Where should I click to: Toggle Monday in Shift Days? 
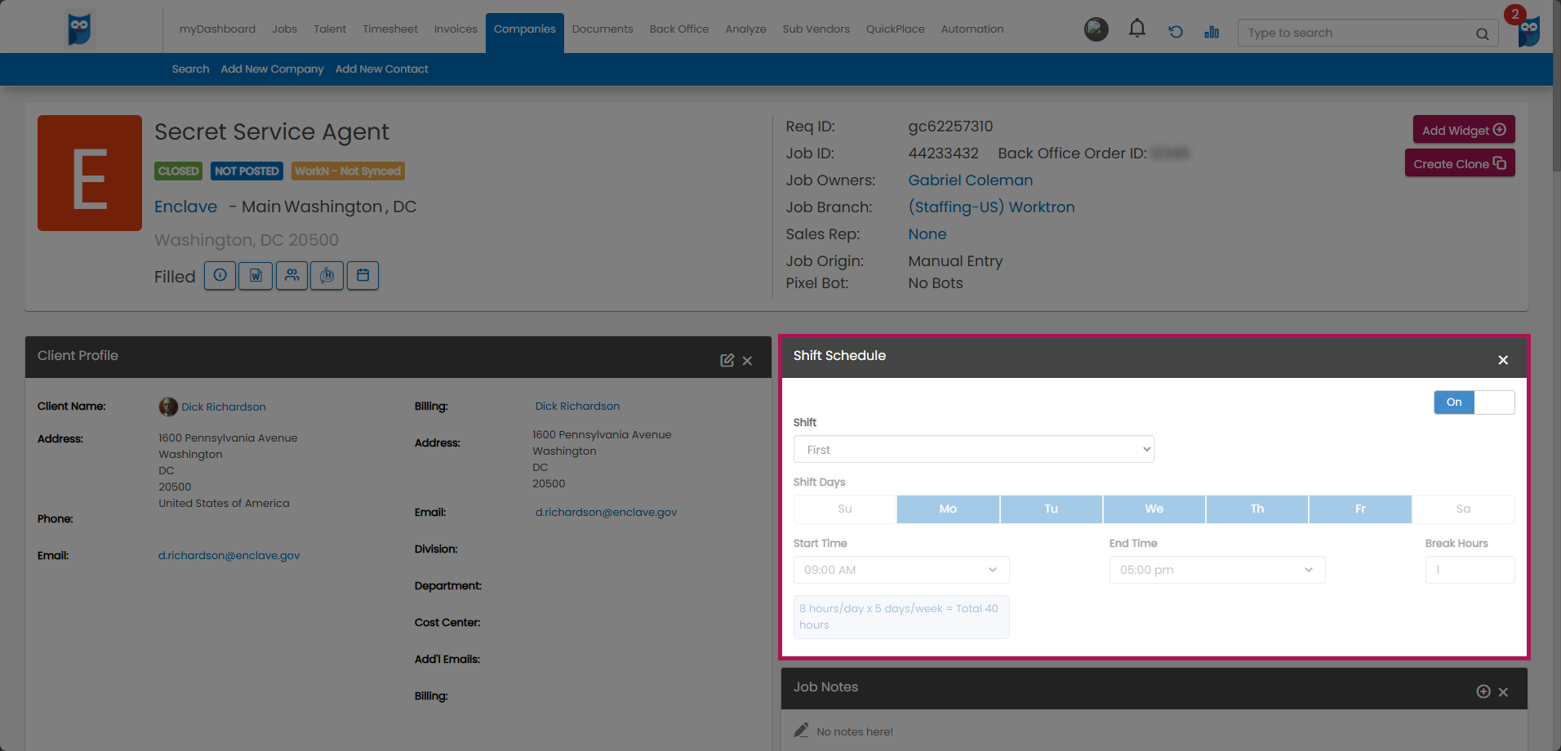[x=948, y=509]
